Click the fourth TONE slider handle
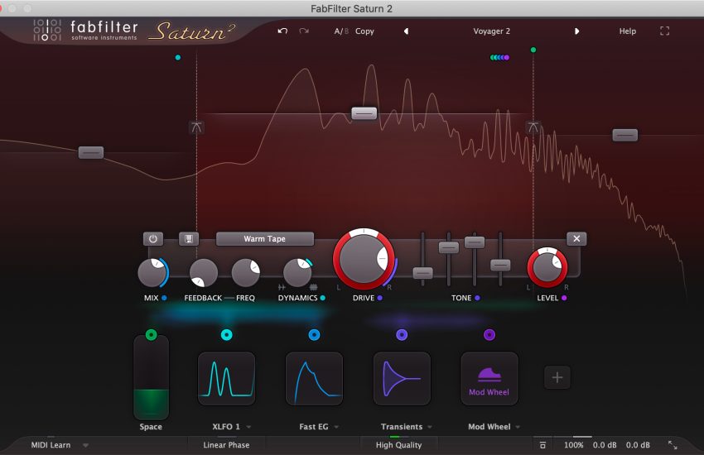704x455 pixels. point(500,265)
